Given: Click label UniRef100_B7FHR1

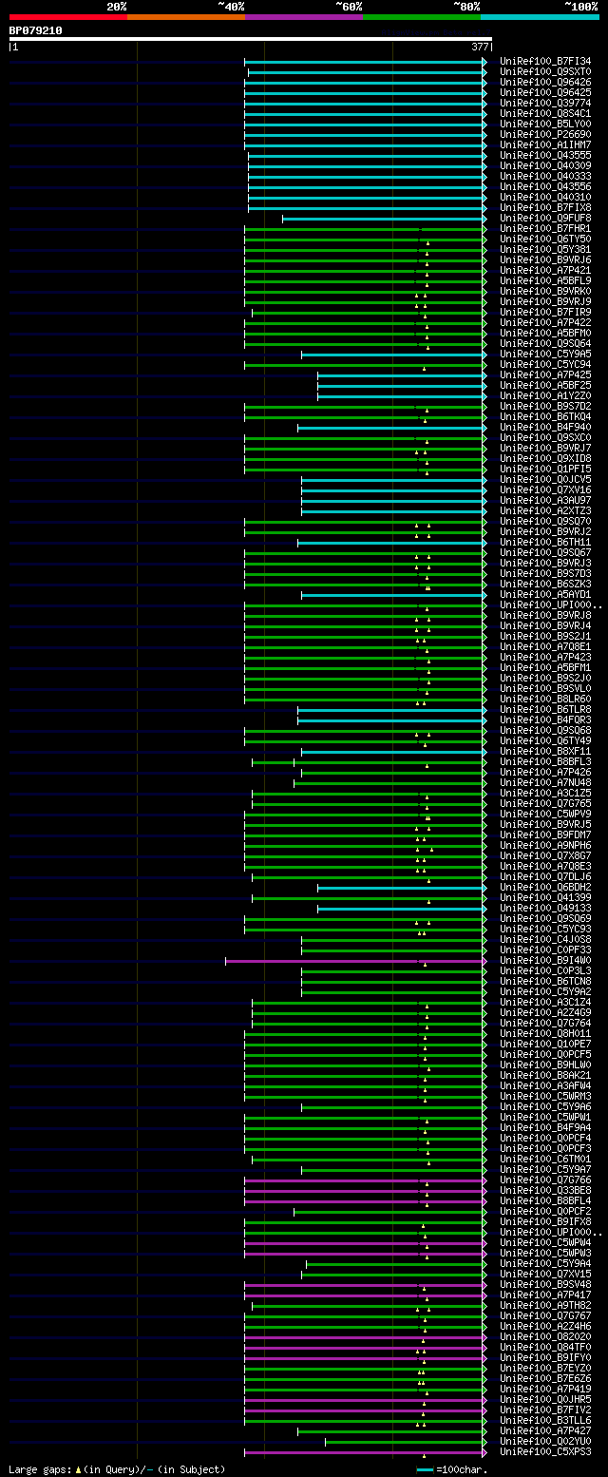Looking at the screenshot, I should [545, 229].
